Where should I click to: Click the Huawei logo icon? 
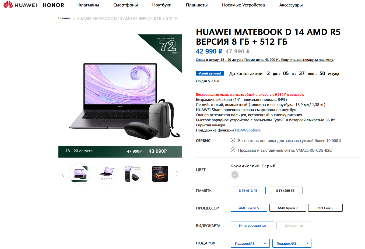(8, 5)
